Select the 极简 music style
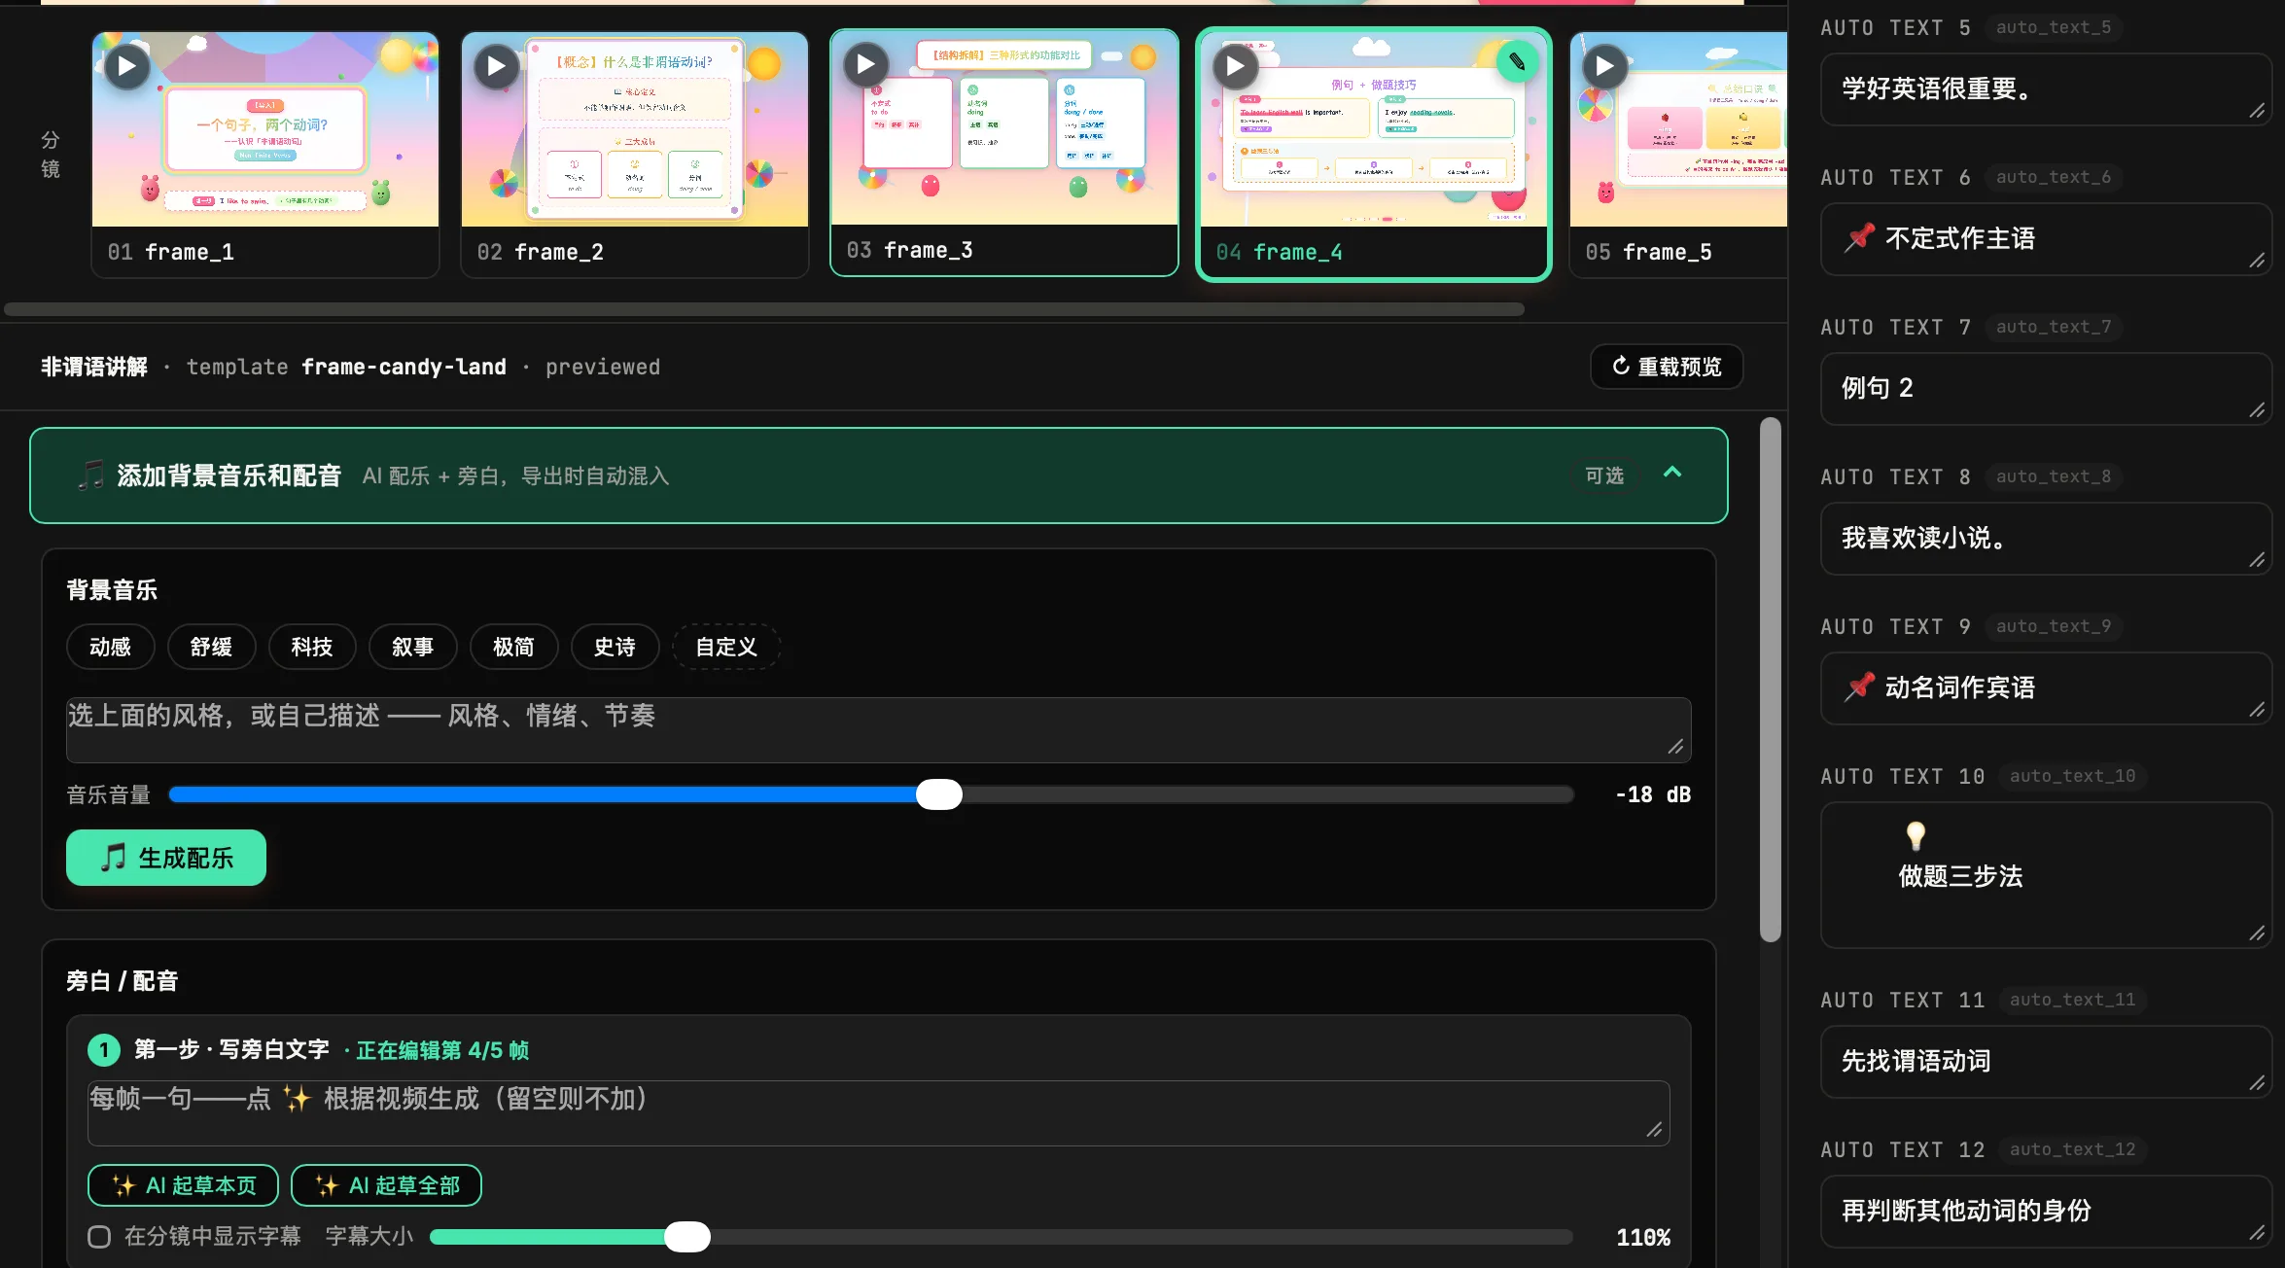The height and width of the screenshot is (1268, 2285). (x=513, y=647)
